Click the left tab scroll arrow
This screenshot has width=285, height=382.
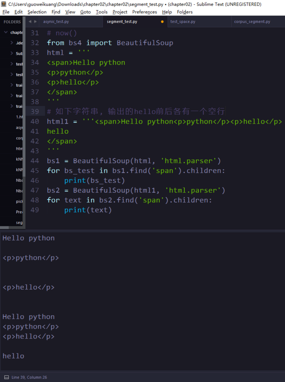(x=30, y=21)
